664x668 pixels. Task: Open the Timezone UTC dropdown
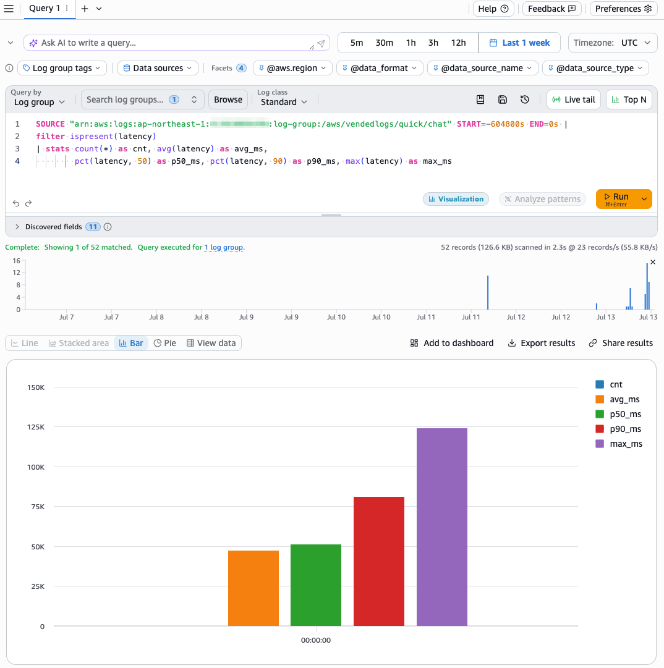pyautogui.click(x=613, y=43)
